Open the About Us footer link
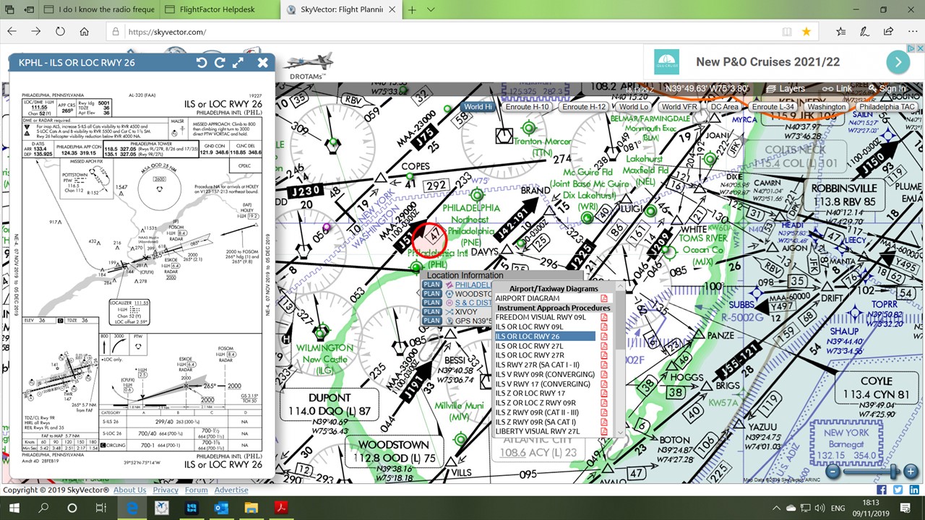The height and width of the screenshot is (520, 925). click(x=129, y=490)
